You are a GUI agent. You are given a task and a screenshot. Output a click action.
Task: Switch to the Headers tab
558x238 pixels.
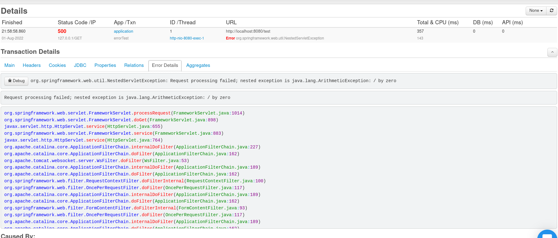(32, 65)
